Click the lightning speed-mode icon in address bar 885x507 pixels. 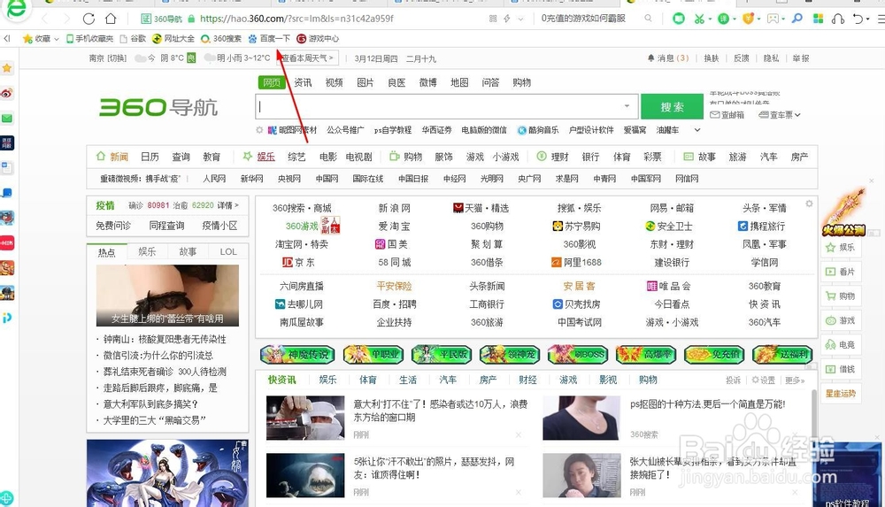[507, 19]
